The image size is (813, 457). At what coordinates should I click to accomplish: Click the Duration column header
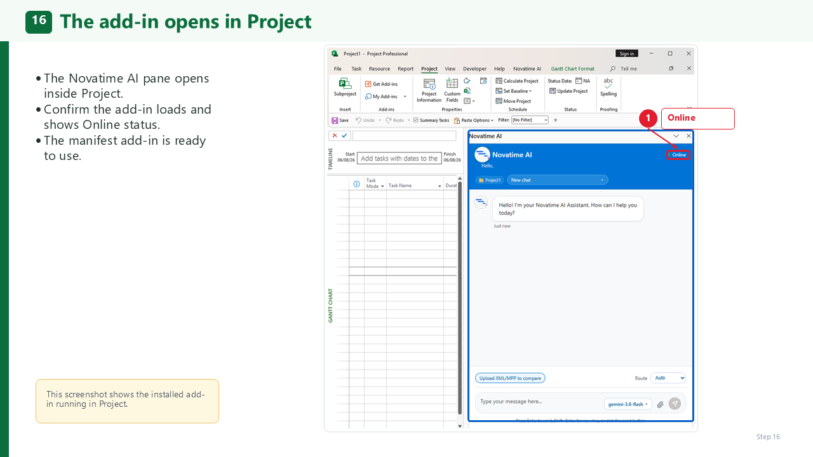tap(451, 185)
